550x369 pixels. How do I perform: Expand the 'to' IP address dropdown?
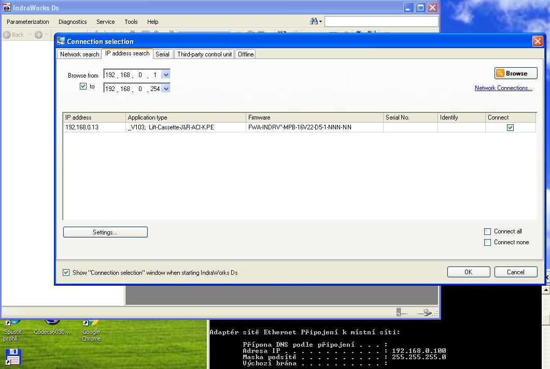click(166, 88)
